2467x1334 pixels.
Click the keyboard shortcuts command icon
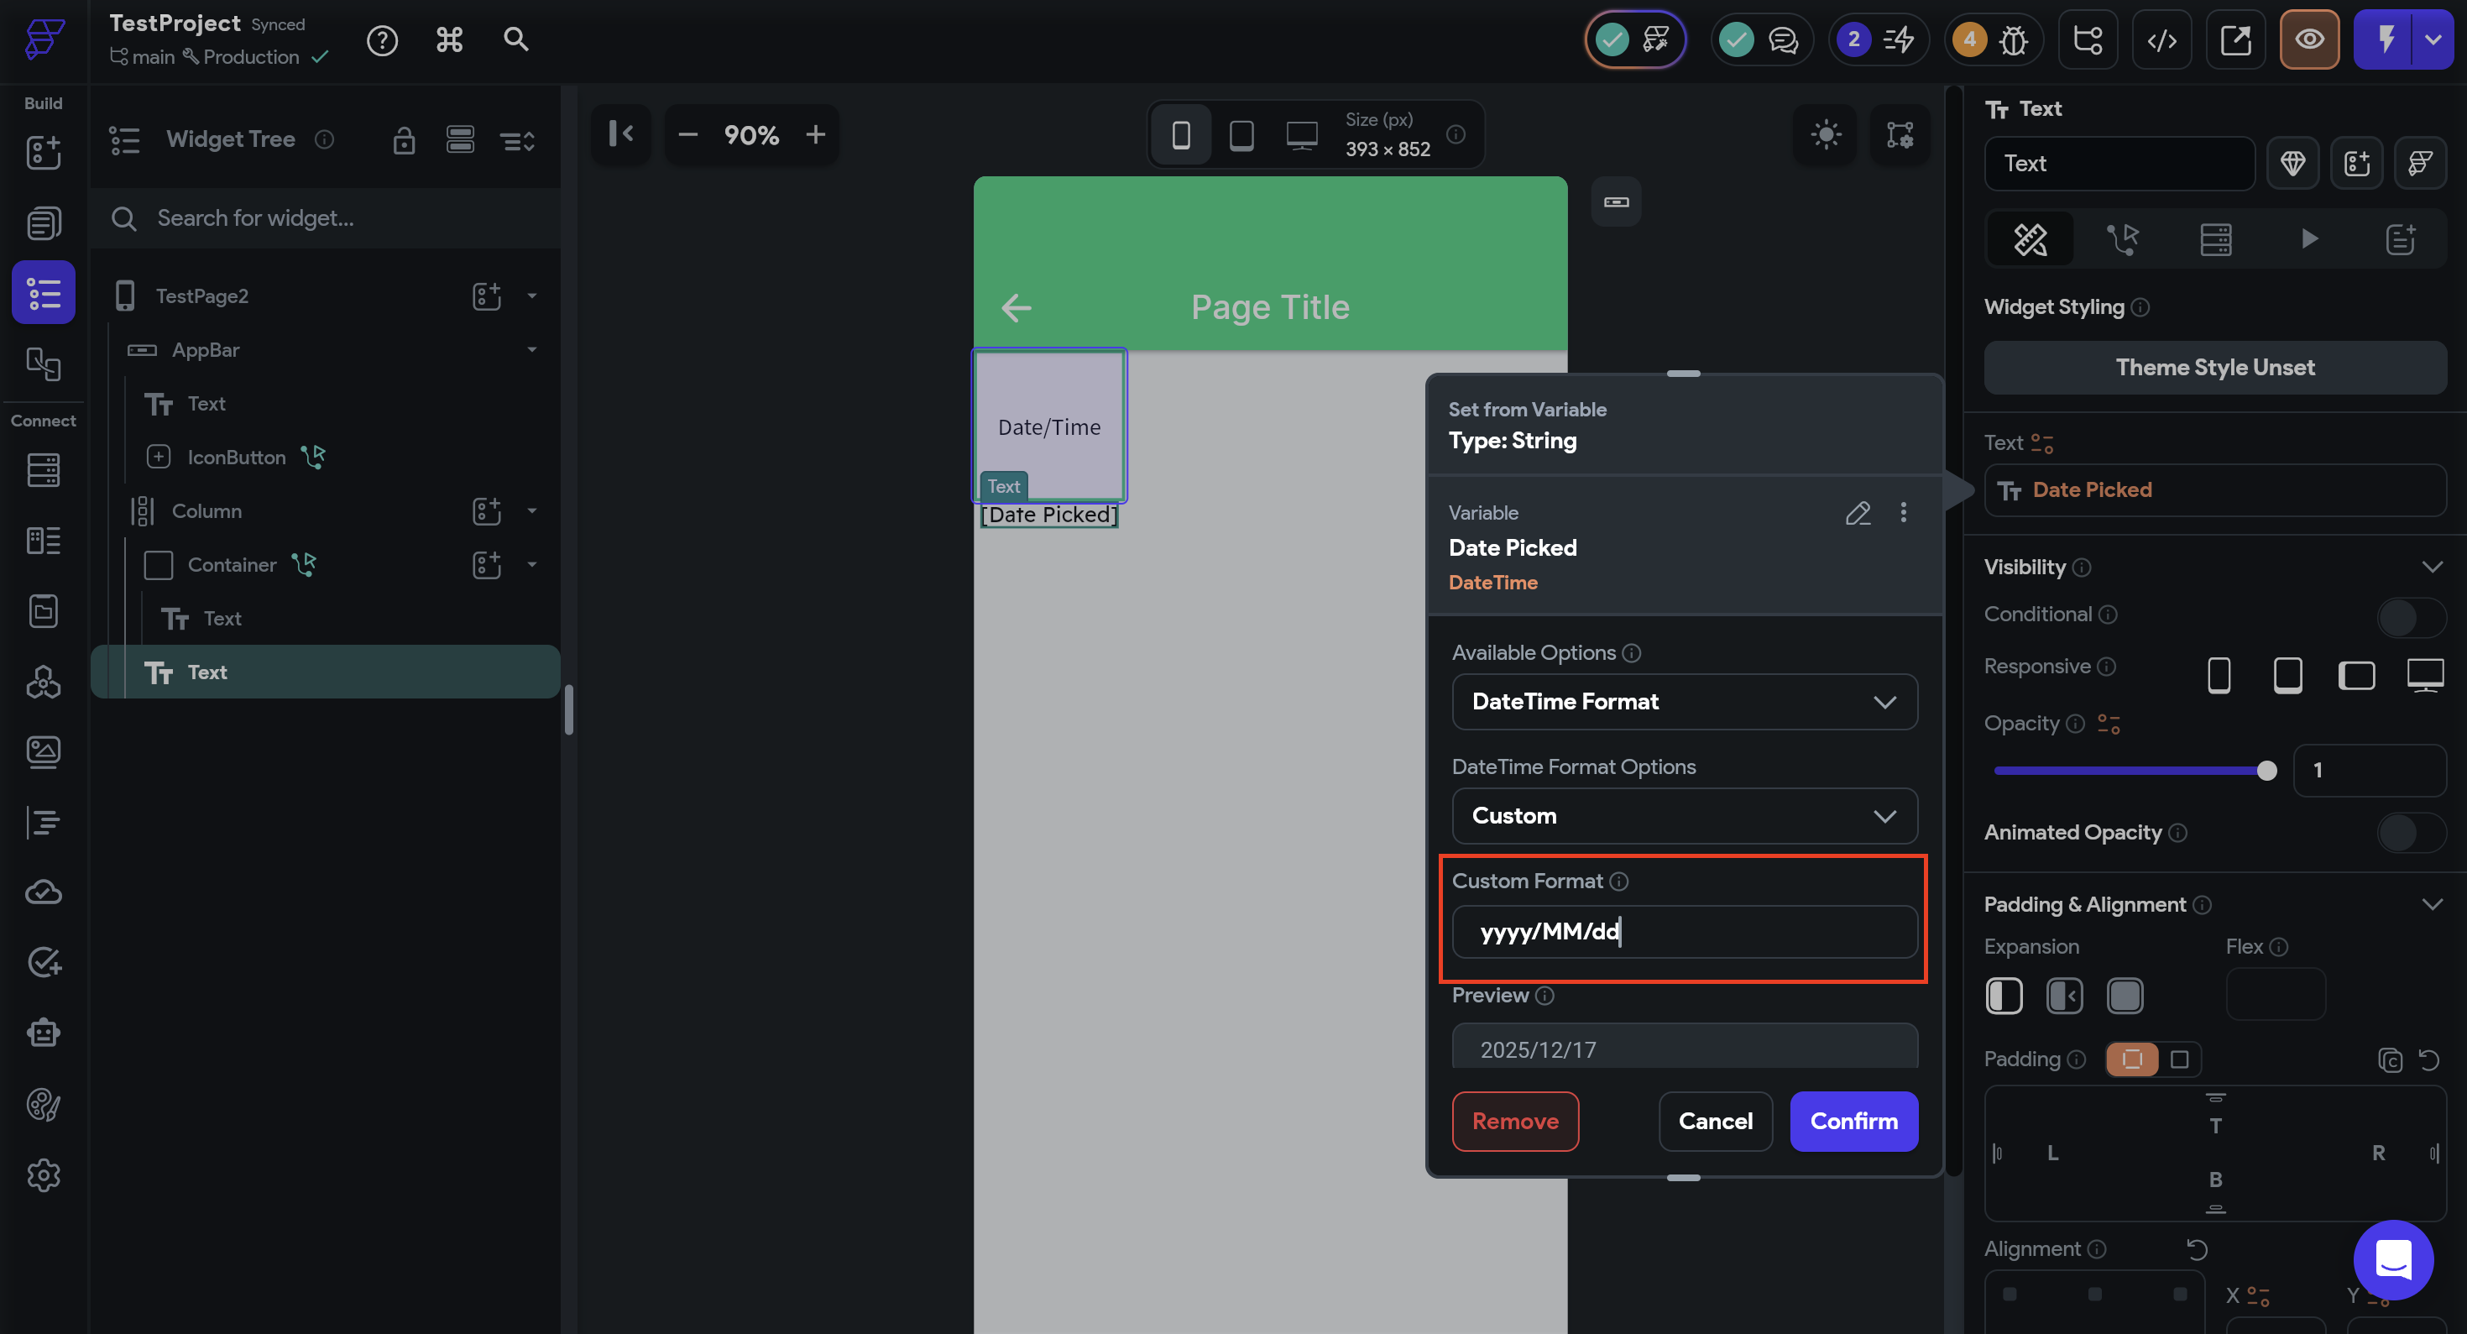click(x=449, y=40)
